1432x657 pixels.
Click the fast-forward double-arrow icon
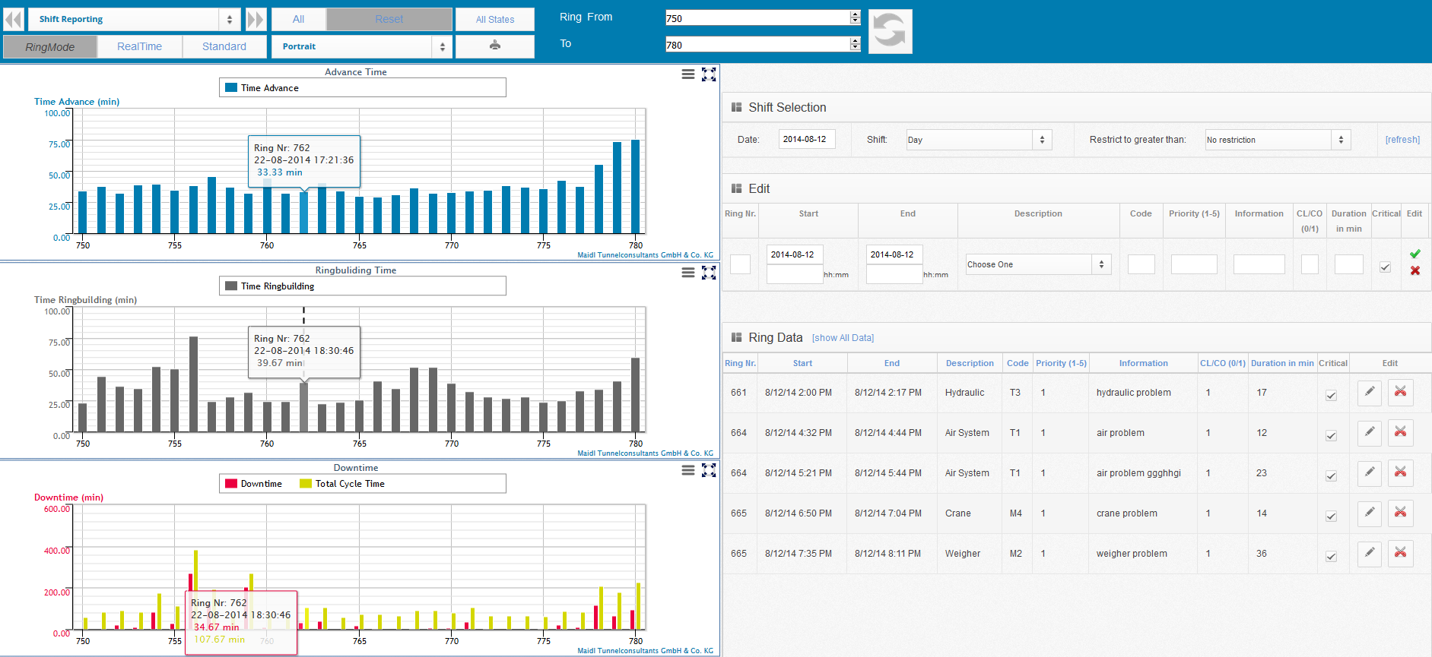(256, 19)
